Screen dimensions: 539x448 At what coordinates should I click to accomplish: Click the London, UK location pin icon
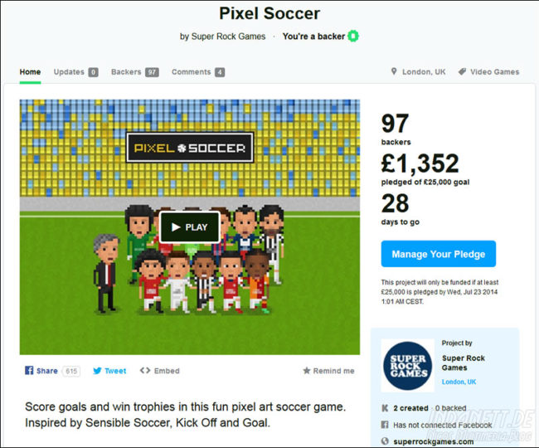395,72
